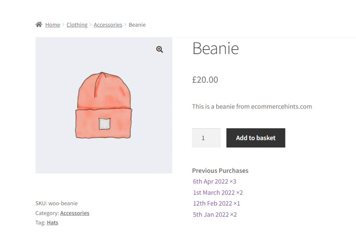Click the Add to basket button
The image size is (356, 240).
coord(256,138)
